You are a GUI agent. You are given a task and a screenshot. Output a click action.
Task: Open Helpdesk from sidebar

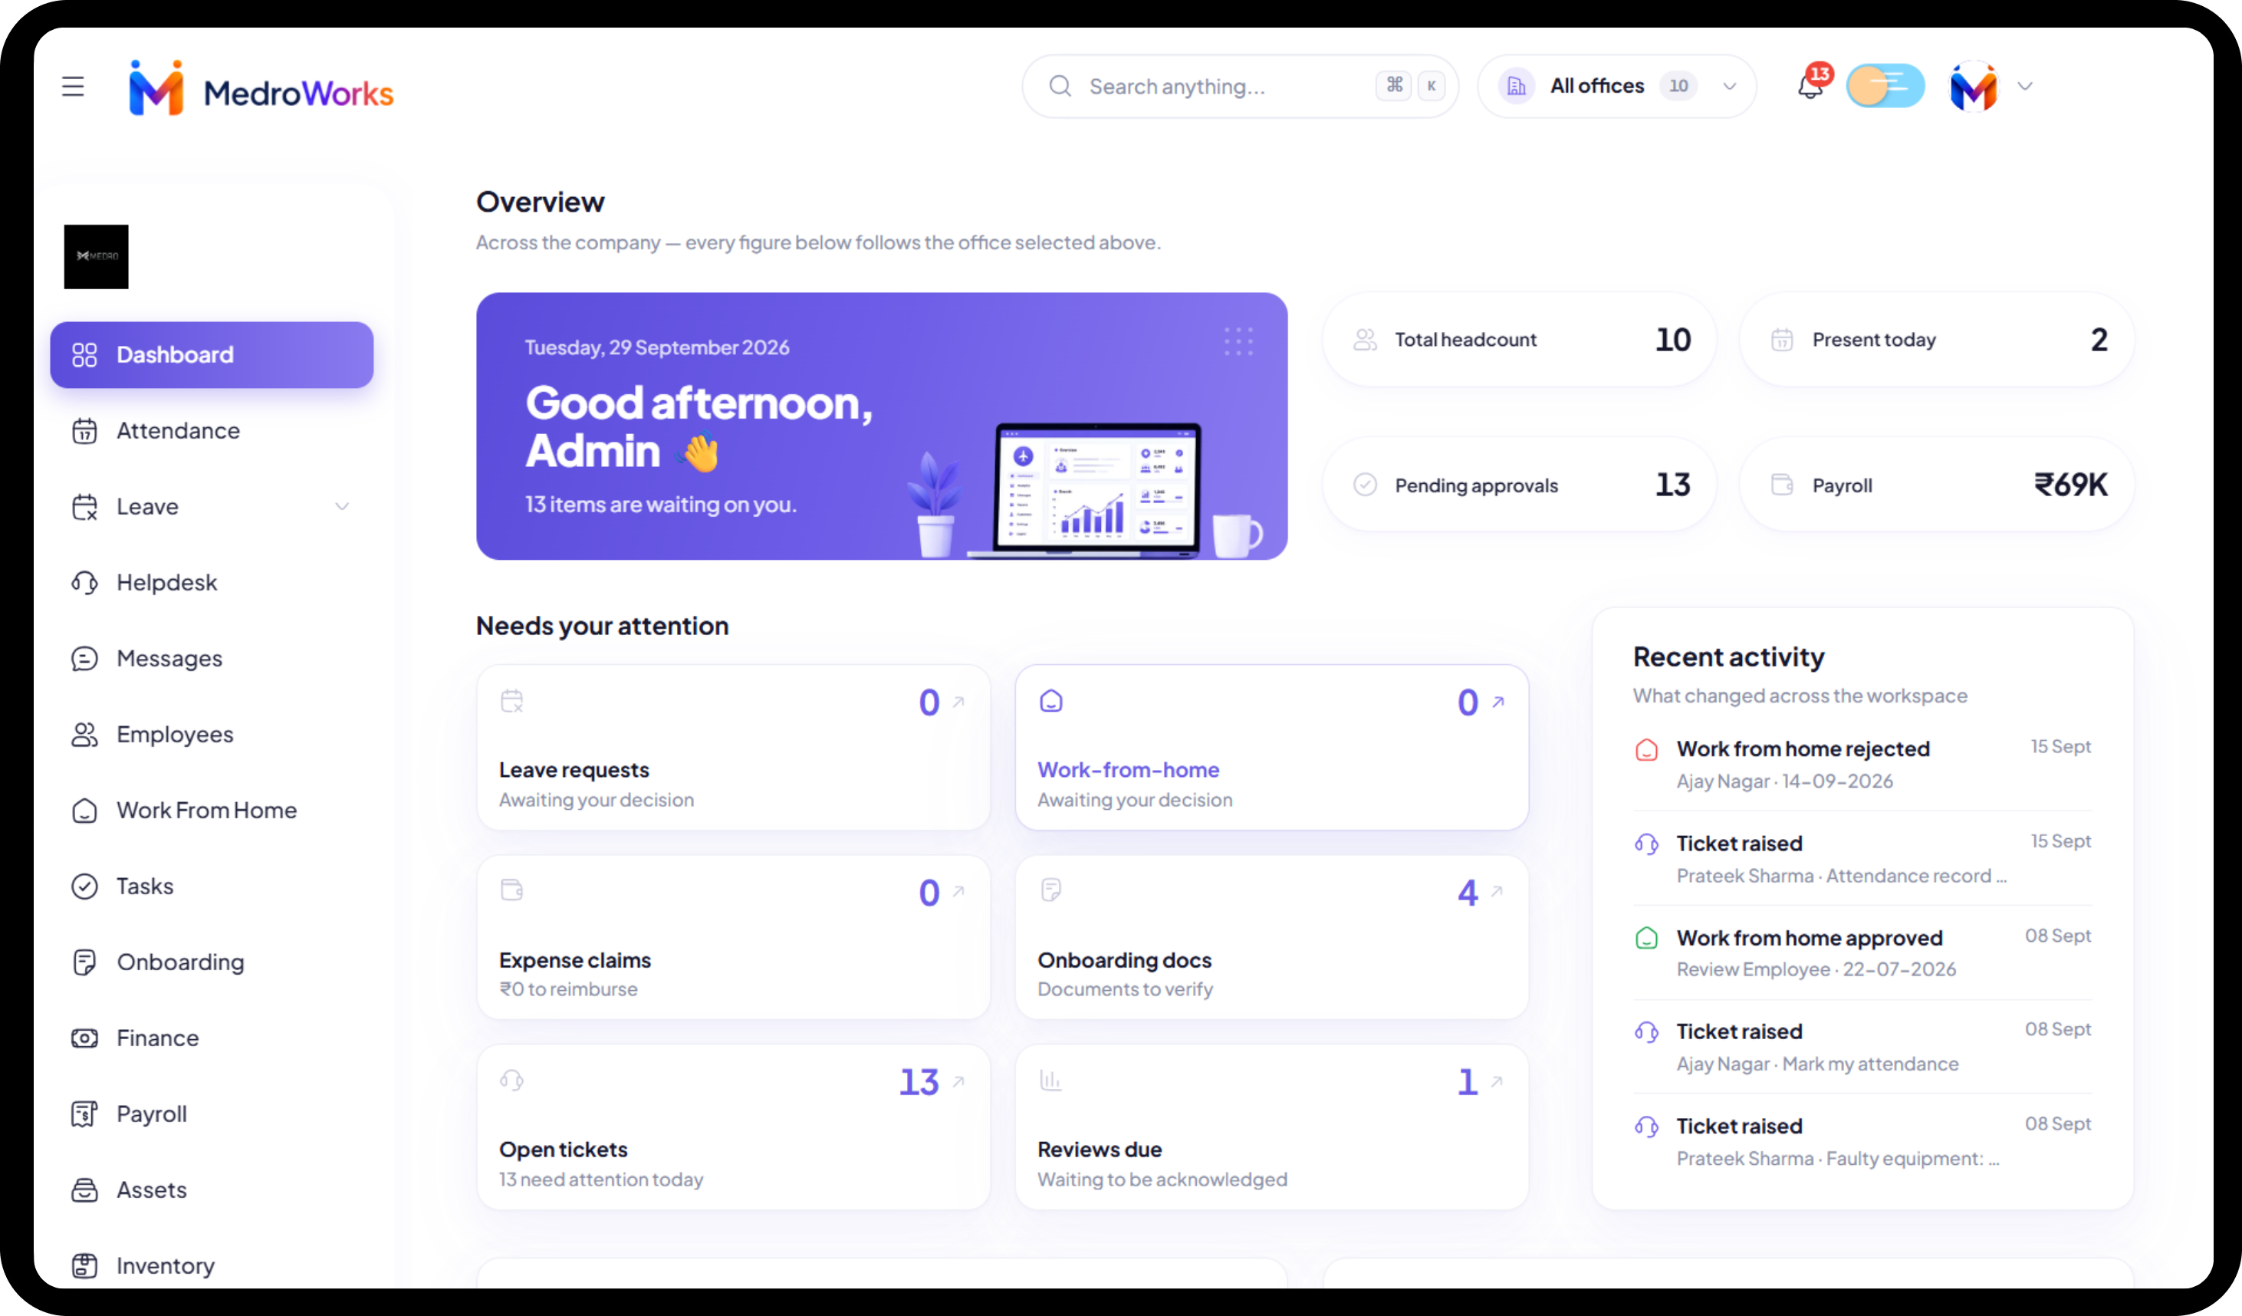pos(212,583)
